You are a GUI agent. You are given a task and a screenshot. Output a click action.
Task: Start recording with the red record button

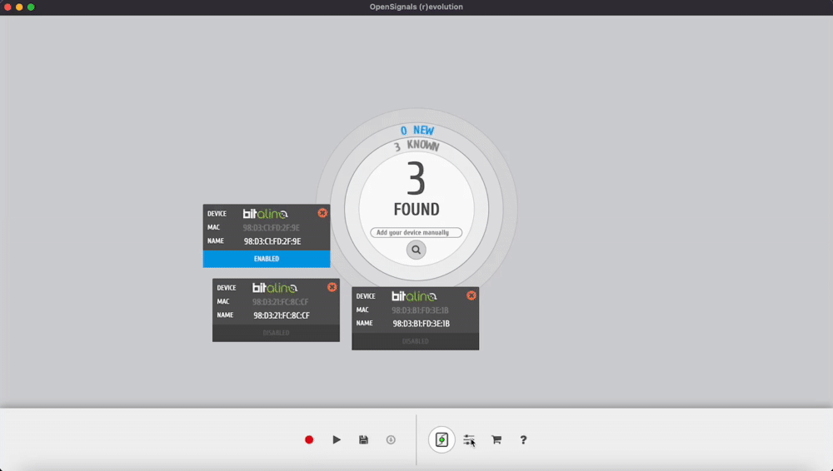(309, 439)
